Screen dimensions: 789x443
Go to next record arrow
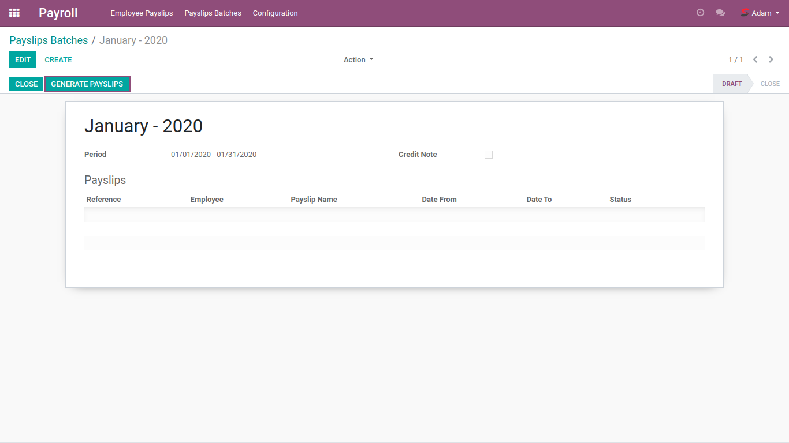tap(771, 59)
